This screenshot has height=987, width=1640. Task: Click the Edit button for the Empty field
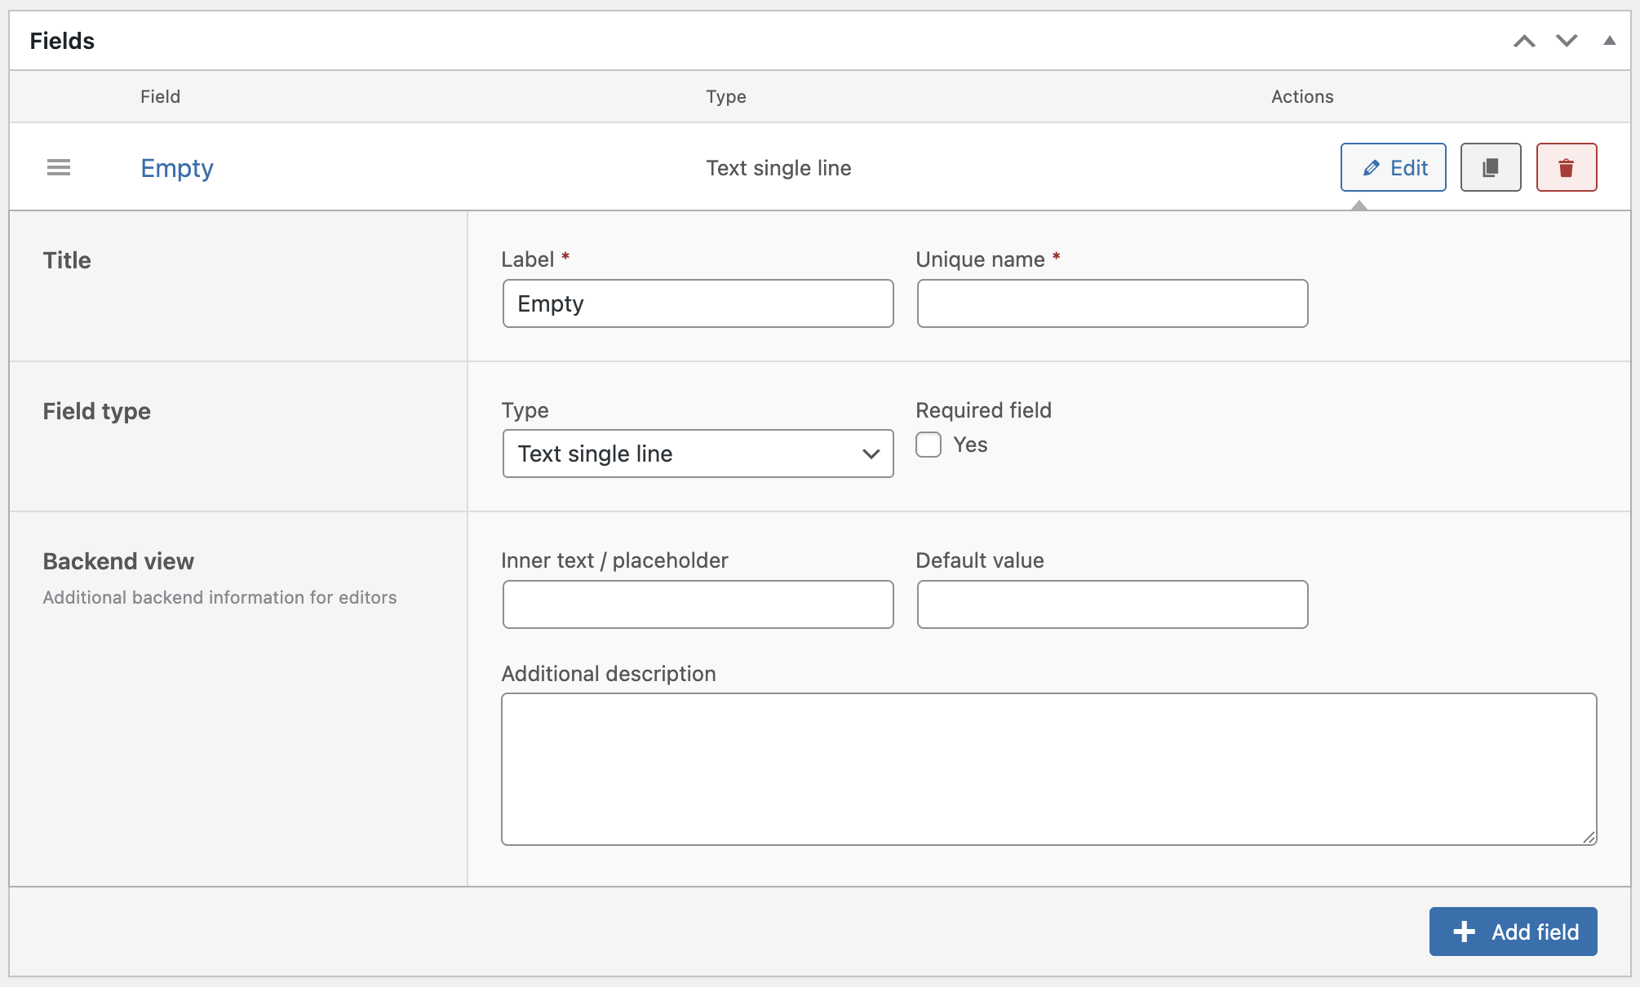[1393, 167]
